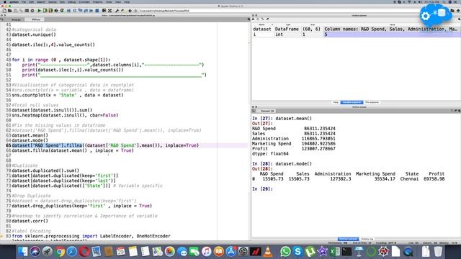Run selection or current line toolbar icon
This screenshot has height=259, width=461.
[56, 11]
